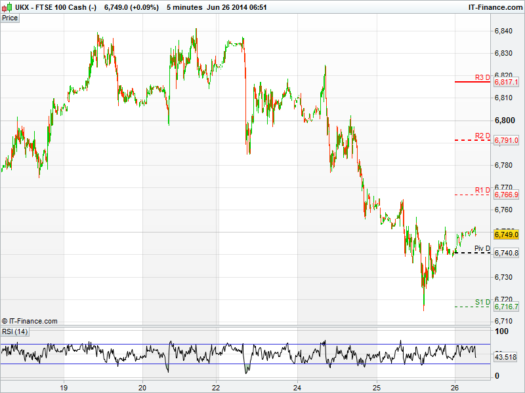Image resolution: width=525 pixels, height=393 pixels.
Task: Click the current price tag 6,749.0
Action: pyautogui.click(x=506, y=234)
